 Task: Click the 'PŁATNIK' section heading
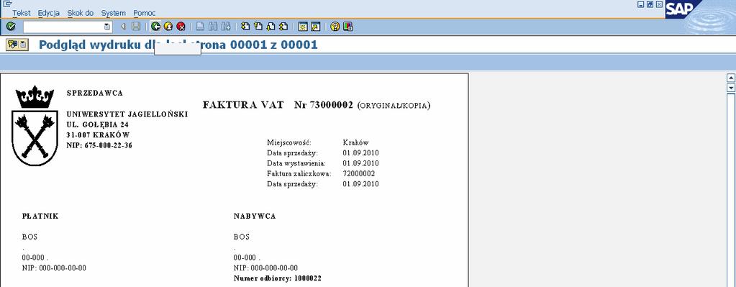coord(40,217)
